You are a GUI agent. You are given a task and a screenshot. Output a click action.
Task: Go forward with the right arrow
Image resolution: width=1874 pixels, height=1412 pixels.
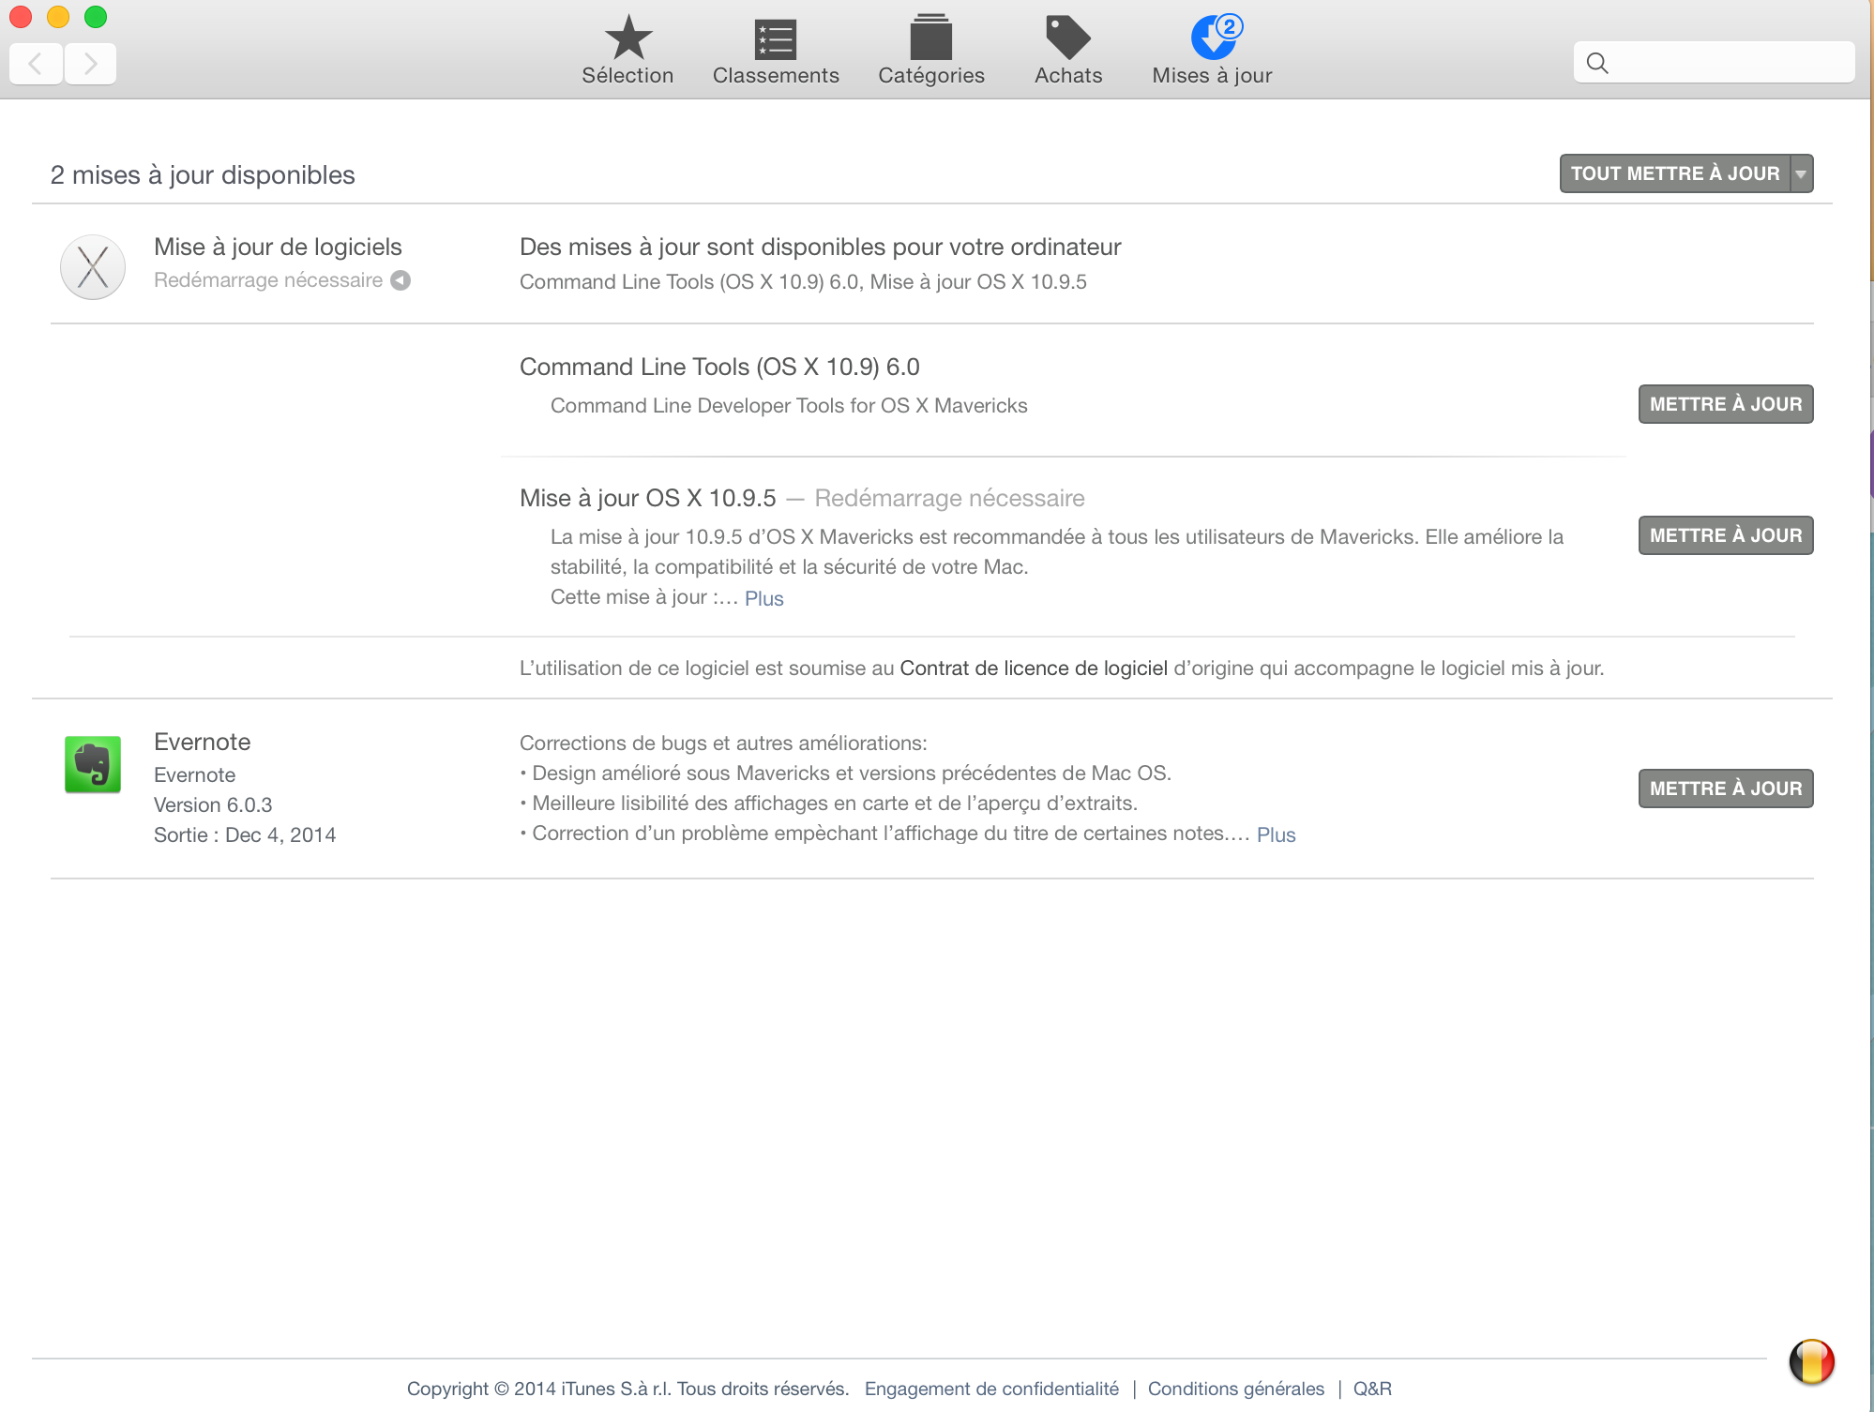pos(90,64)
